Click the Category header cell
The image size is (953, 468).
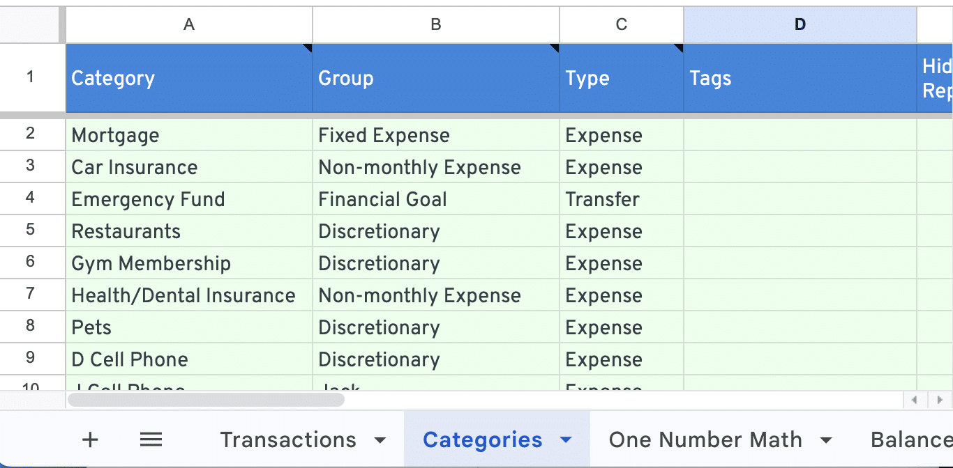coord(189,78)
